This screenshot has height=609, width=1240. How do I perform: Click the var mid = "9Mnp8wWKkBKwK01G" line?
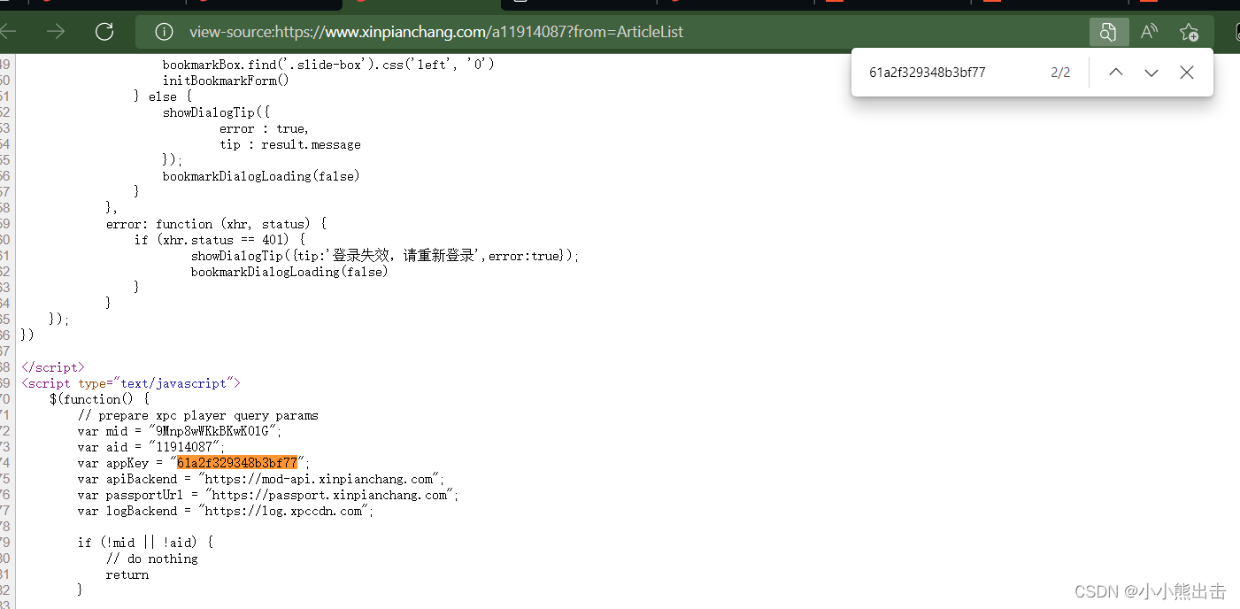click(180, 431)
